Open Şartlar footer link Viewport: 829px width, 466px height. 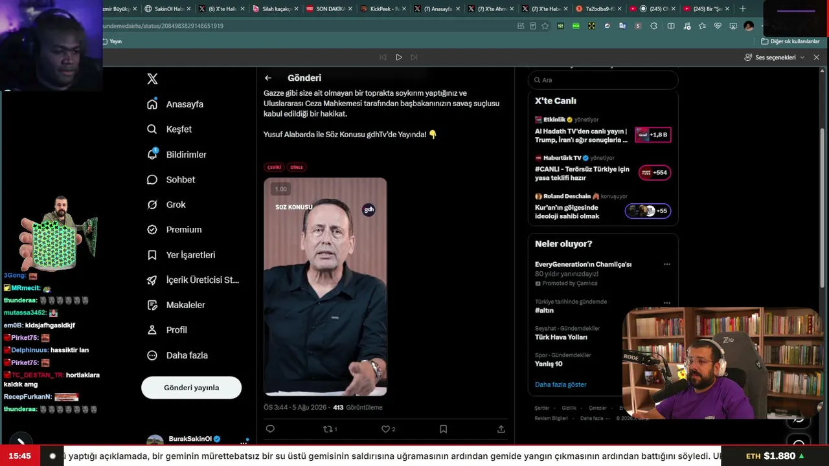(x=541, y=408)
